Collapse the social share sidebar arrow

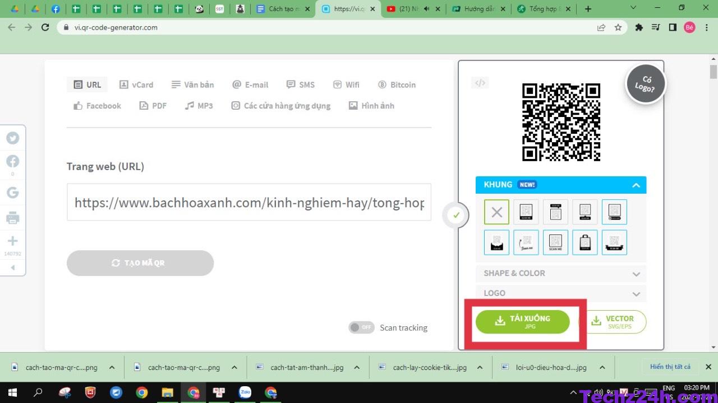tap(12, 268)
